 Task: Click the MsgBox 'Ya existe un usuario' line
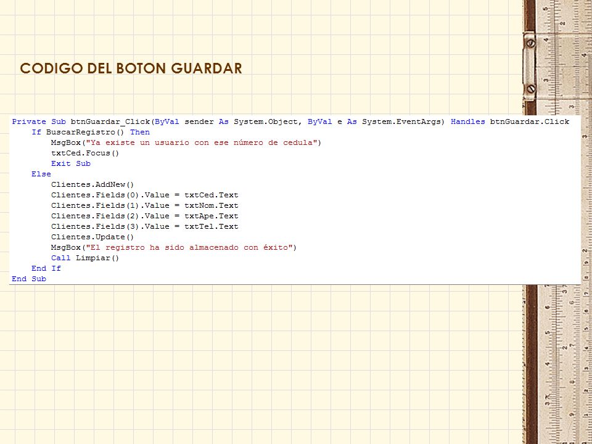186,142
